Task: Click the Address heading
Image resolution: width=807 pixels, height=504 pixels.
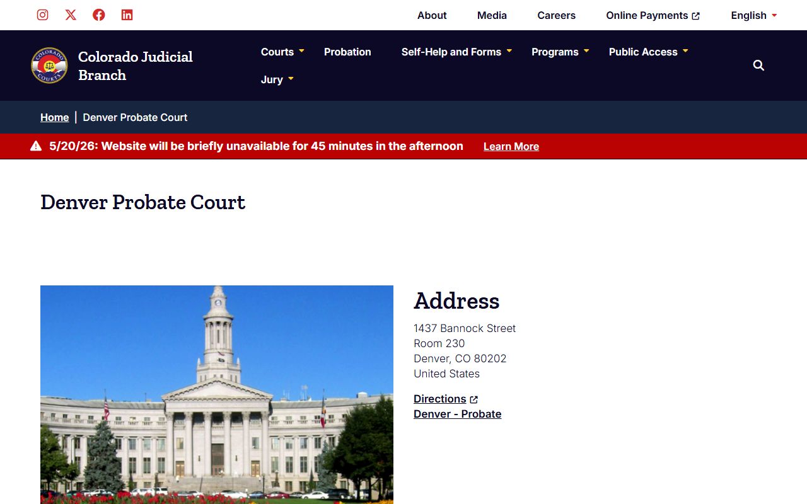Action: pyautogui.click(x=456, y=301)
